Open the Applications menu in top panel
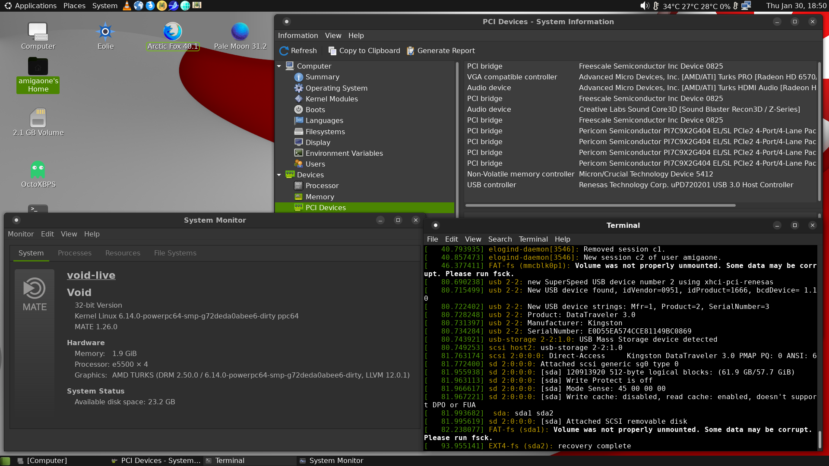The image size is (829, 466). pos(30,6)
